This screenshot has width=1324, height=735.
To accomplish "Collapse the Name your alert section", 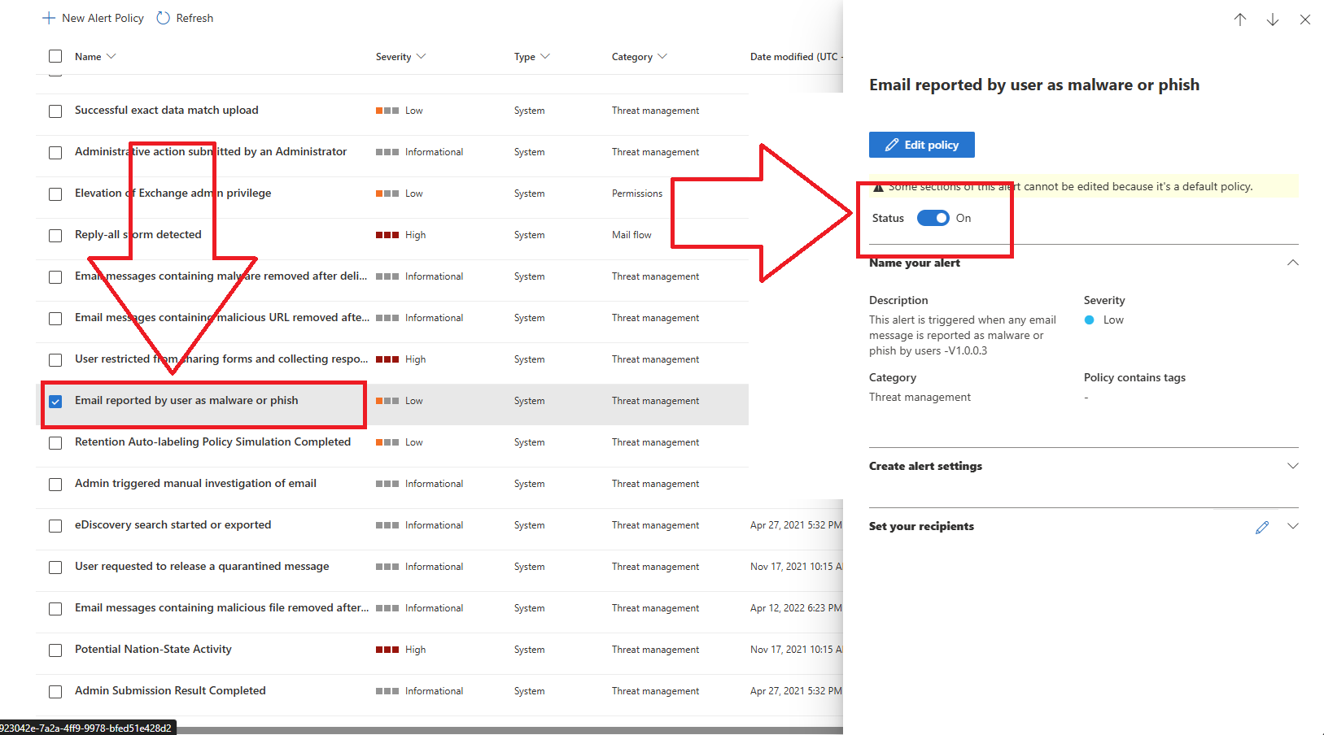I will [1293, 263].
